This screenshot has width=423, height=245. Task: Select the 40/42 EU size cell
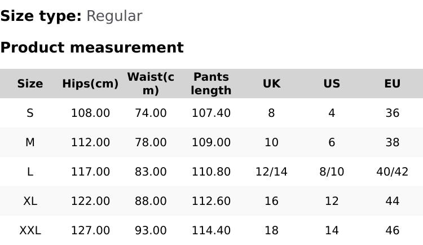392,172
